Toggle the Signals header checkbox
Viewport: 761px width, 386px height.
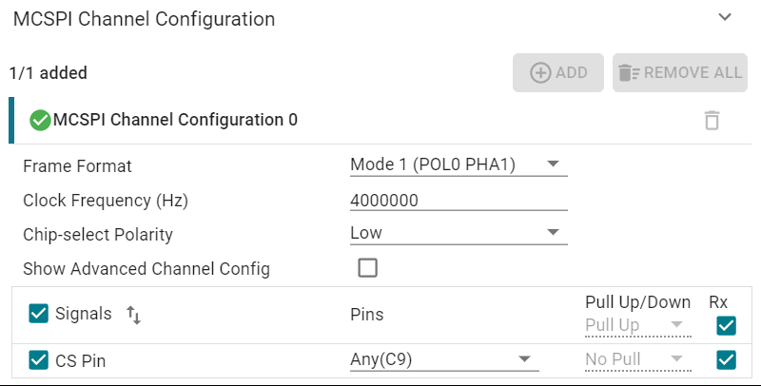pos(39,314)
